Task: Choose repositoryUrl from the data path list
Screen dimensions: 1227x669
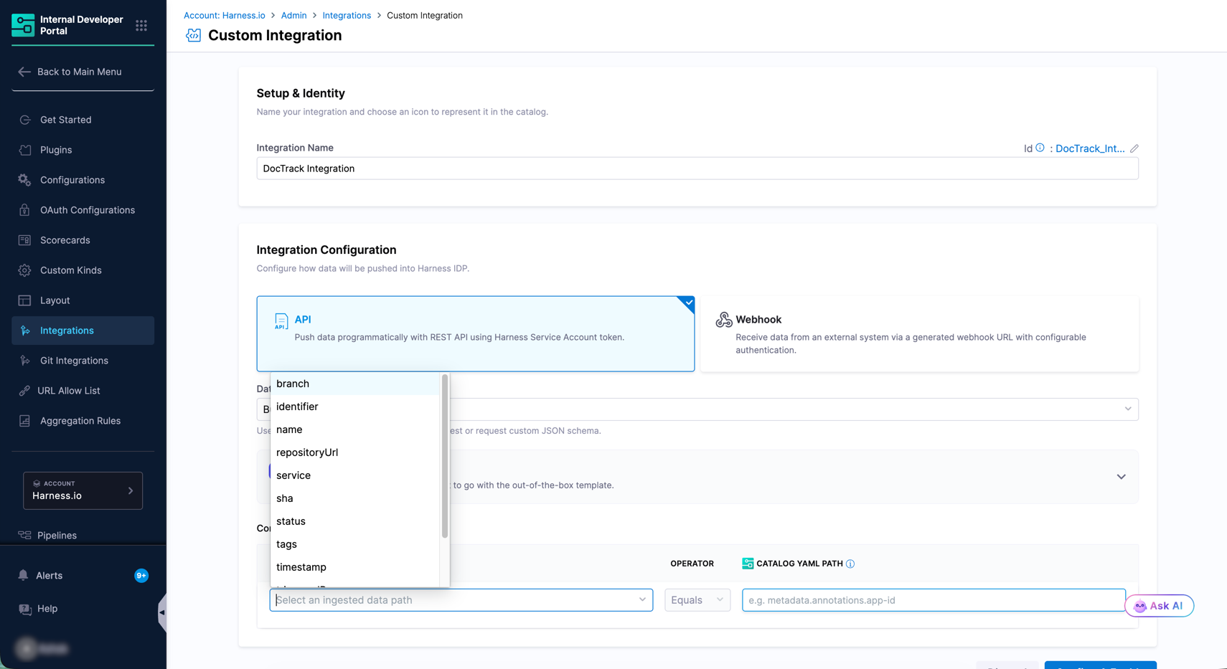Action: tap(354, 452)
